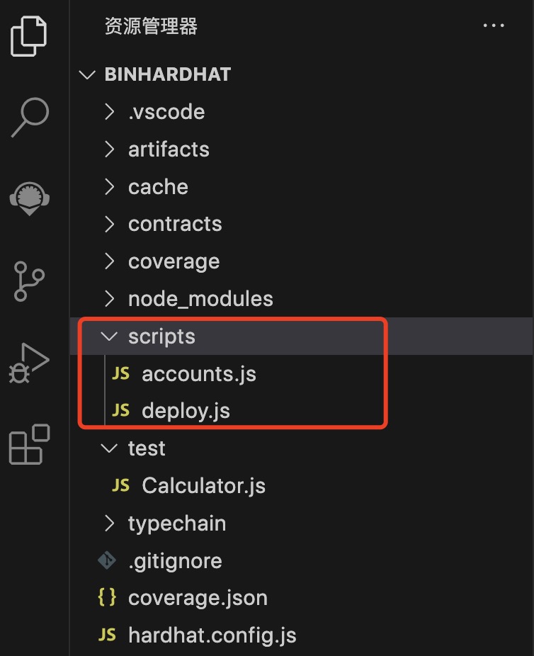Expand the node_modules folder

pos(200,299)
